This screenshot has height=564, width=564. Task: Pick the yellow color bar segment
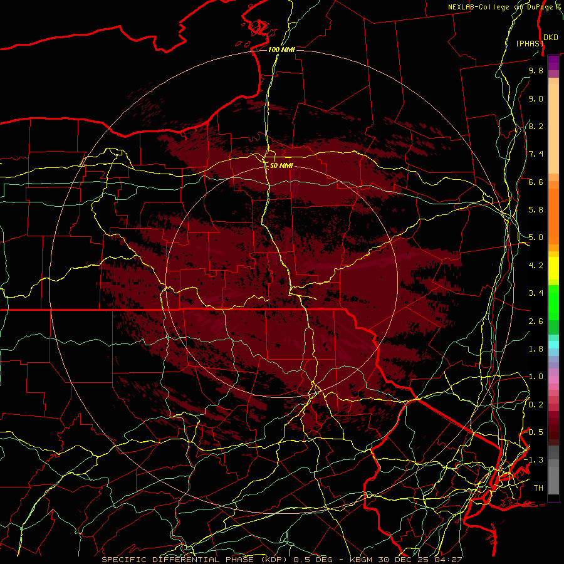pos(553,268)
